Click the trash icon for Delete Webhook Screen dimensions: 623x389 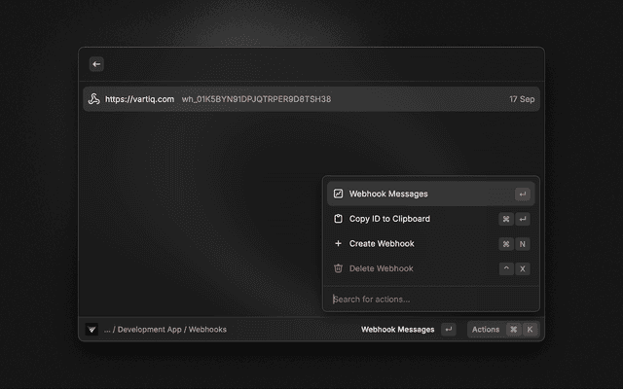point(338,268)
